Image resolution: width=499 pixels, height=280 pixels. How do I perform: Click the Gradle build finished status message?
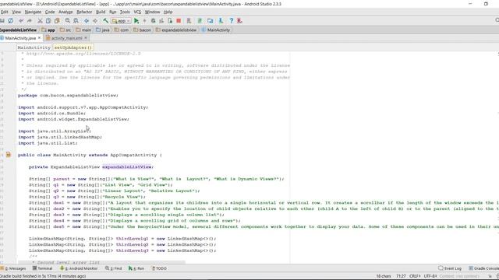[43, 276]
